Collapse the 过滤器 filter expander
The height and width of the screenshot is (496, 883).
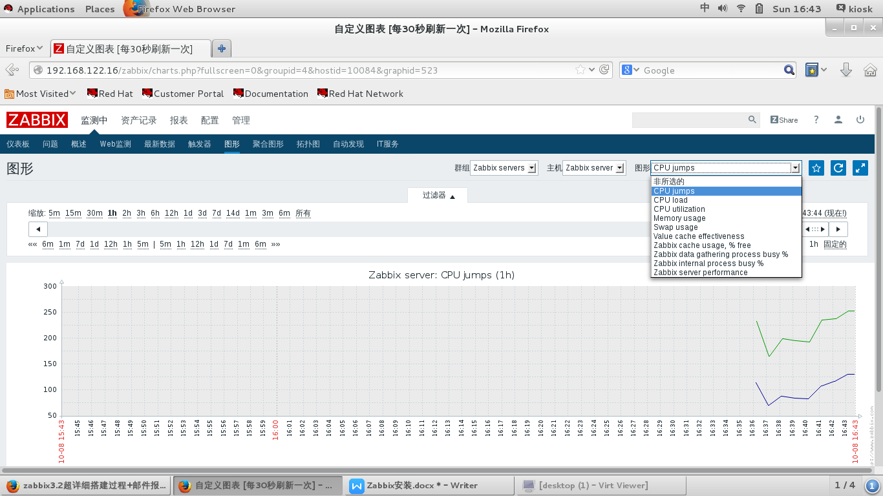(x=438, y=195)
